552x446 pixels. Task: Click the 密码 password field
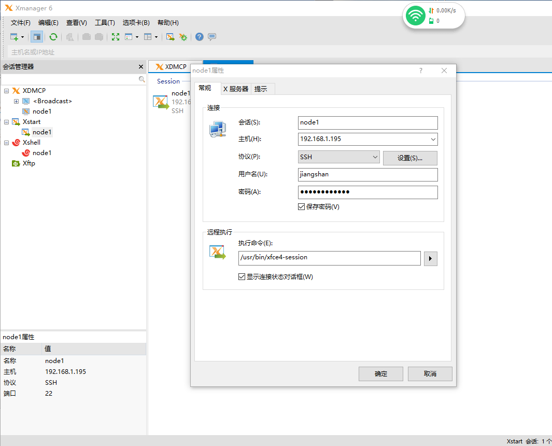(367, 192)
